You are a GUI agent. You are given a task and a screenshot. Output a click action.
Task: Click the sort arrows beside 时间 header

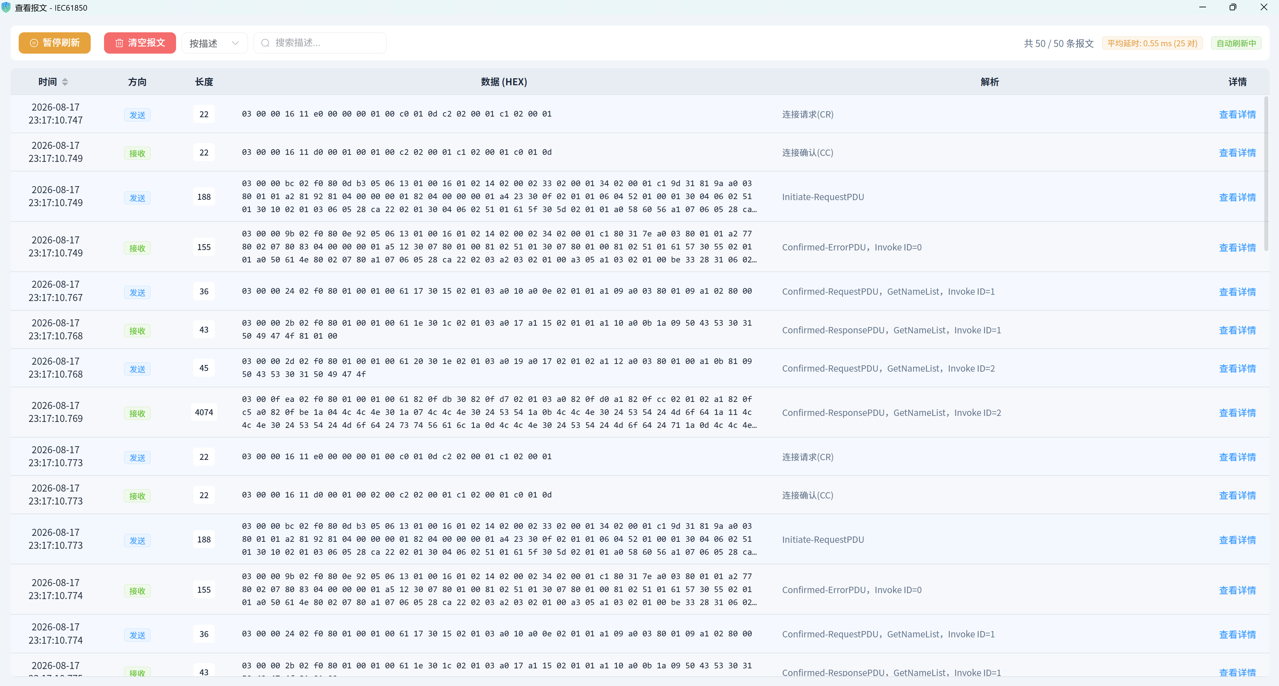(65, 82)
